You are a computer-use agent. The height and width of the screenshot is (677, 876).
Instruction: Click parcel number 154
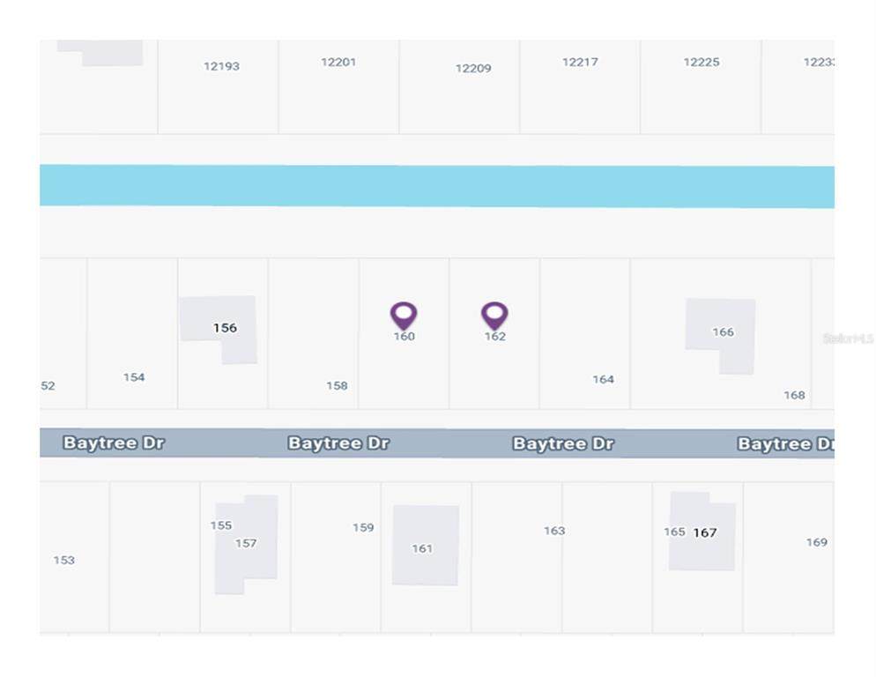pos(134,377)
